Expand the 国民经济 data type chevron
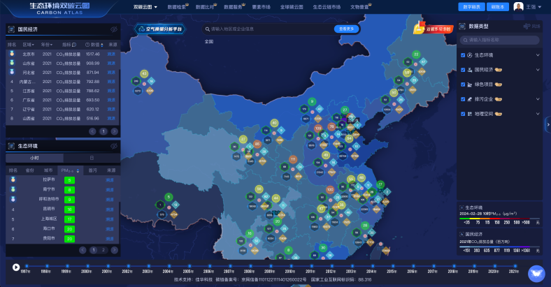Screen dimensions: 551x287 click(x=538, y=70)
